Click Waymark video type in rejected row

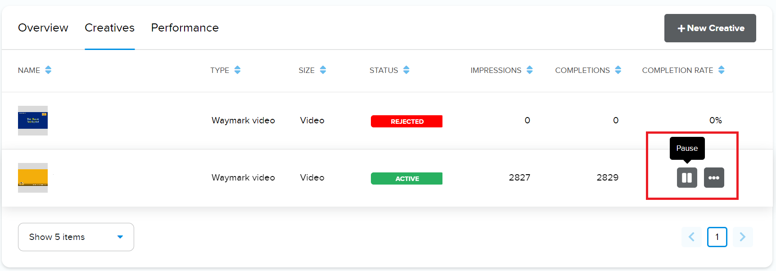(243, 120)
